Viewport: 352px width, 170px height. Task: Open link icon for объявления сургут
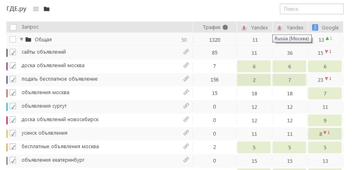186,106
